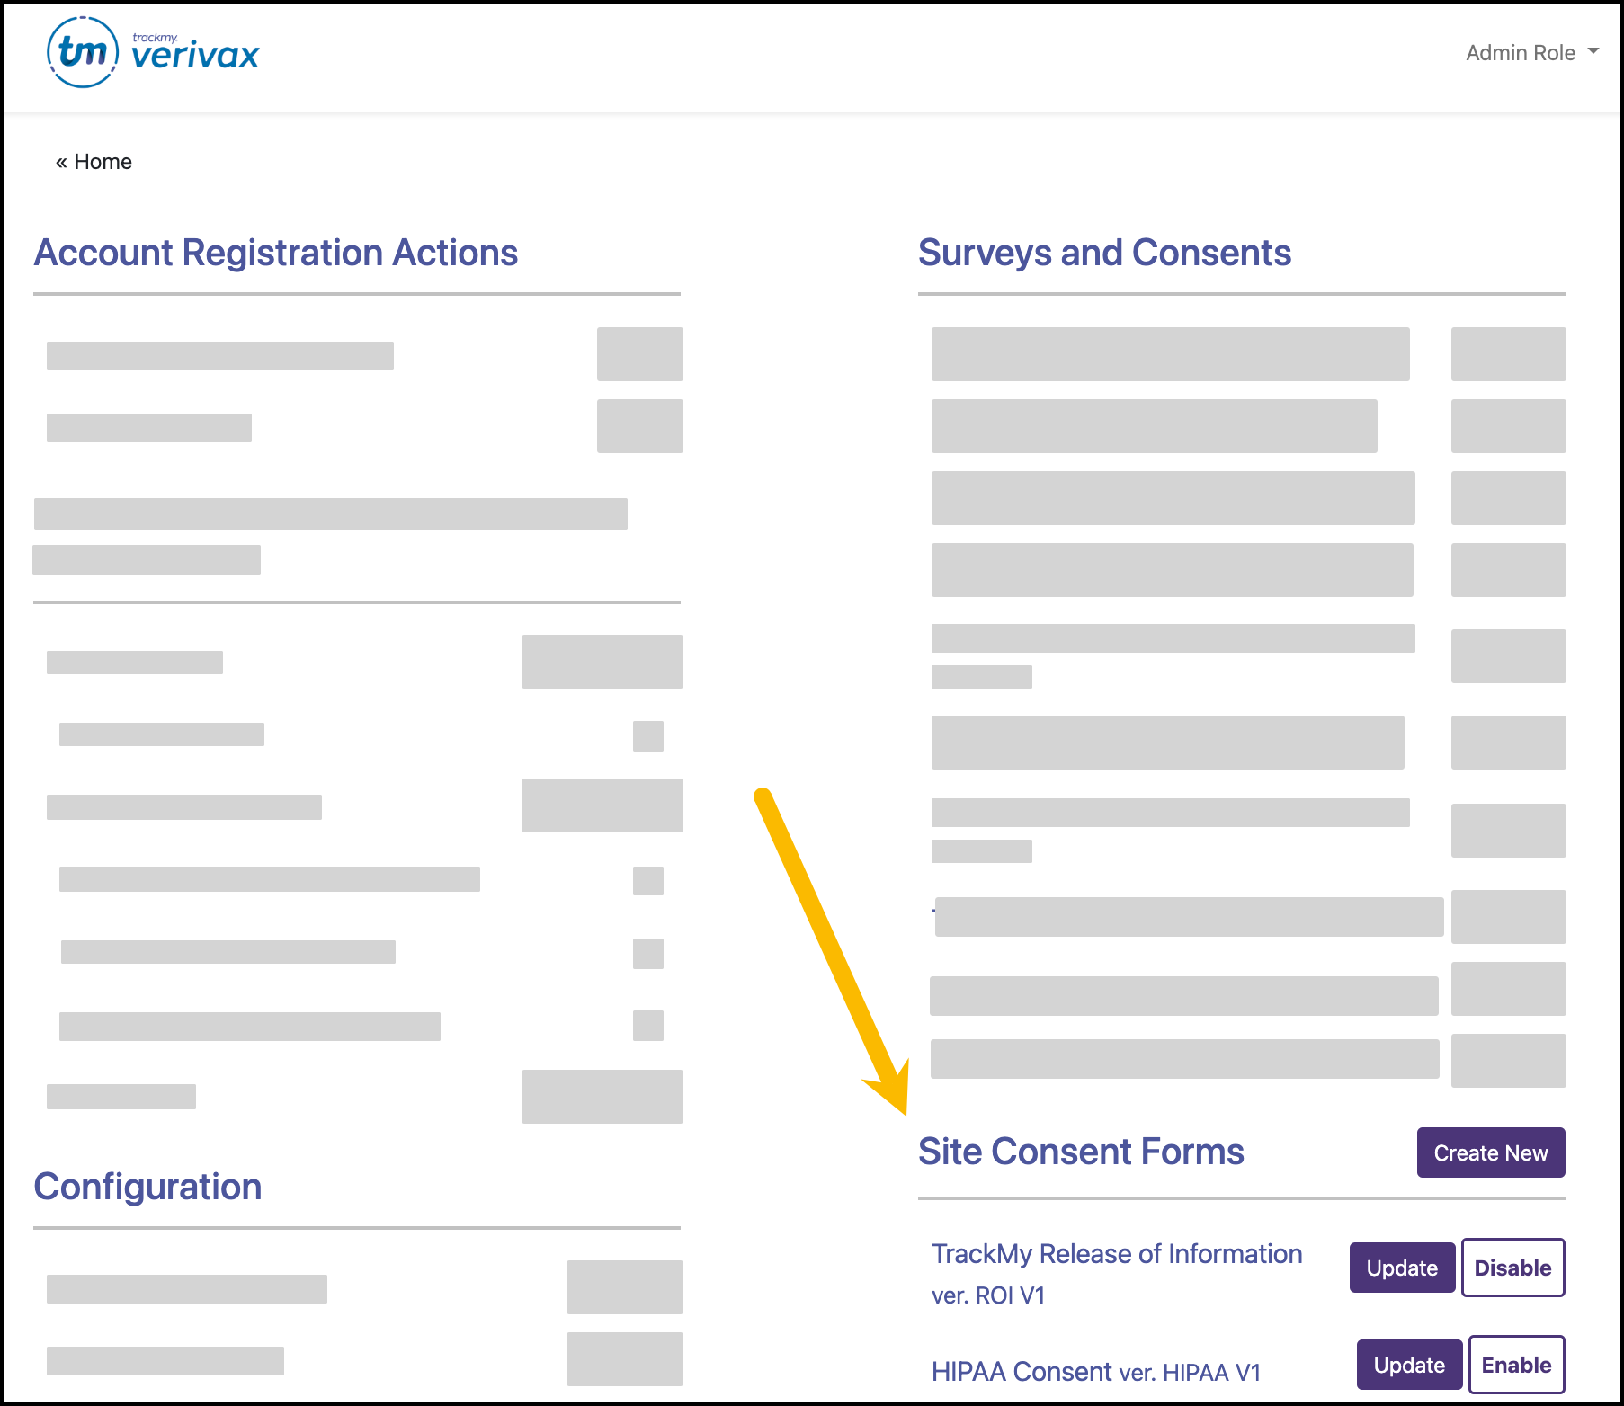
Task: Select the Configuration section heading
Action: pyautogui.click(x=147, y=1187)
